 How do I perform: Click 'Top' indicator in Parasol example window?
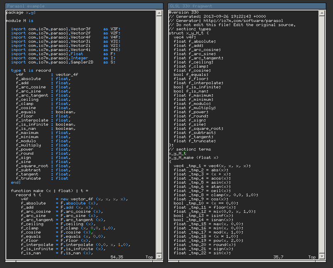point(149,257)
